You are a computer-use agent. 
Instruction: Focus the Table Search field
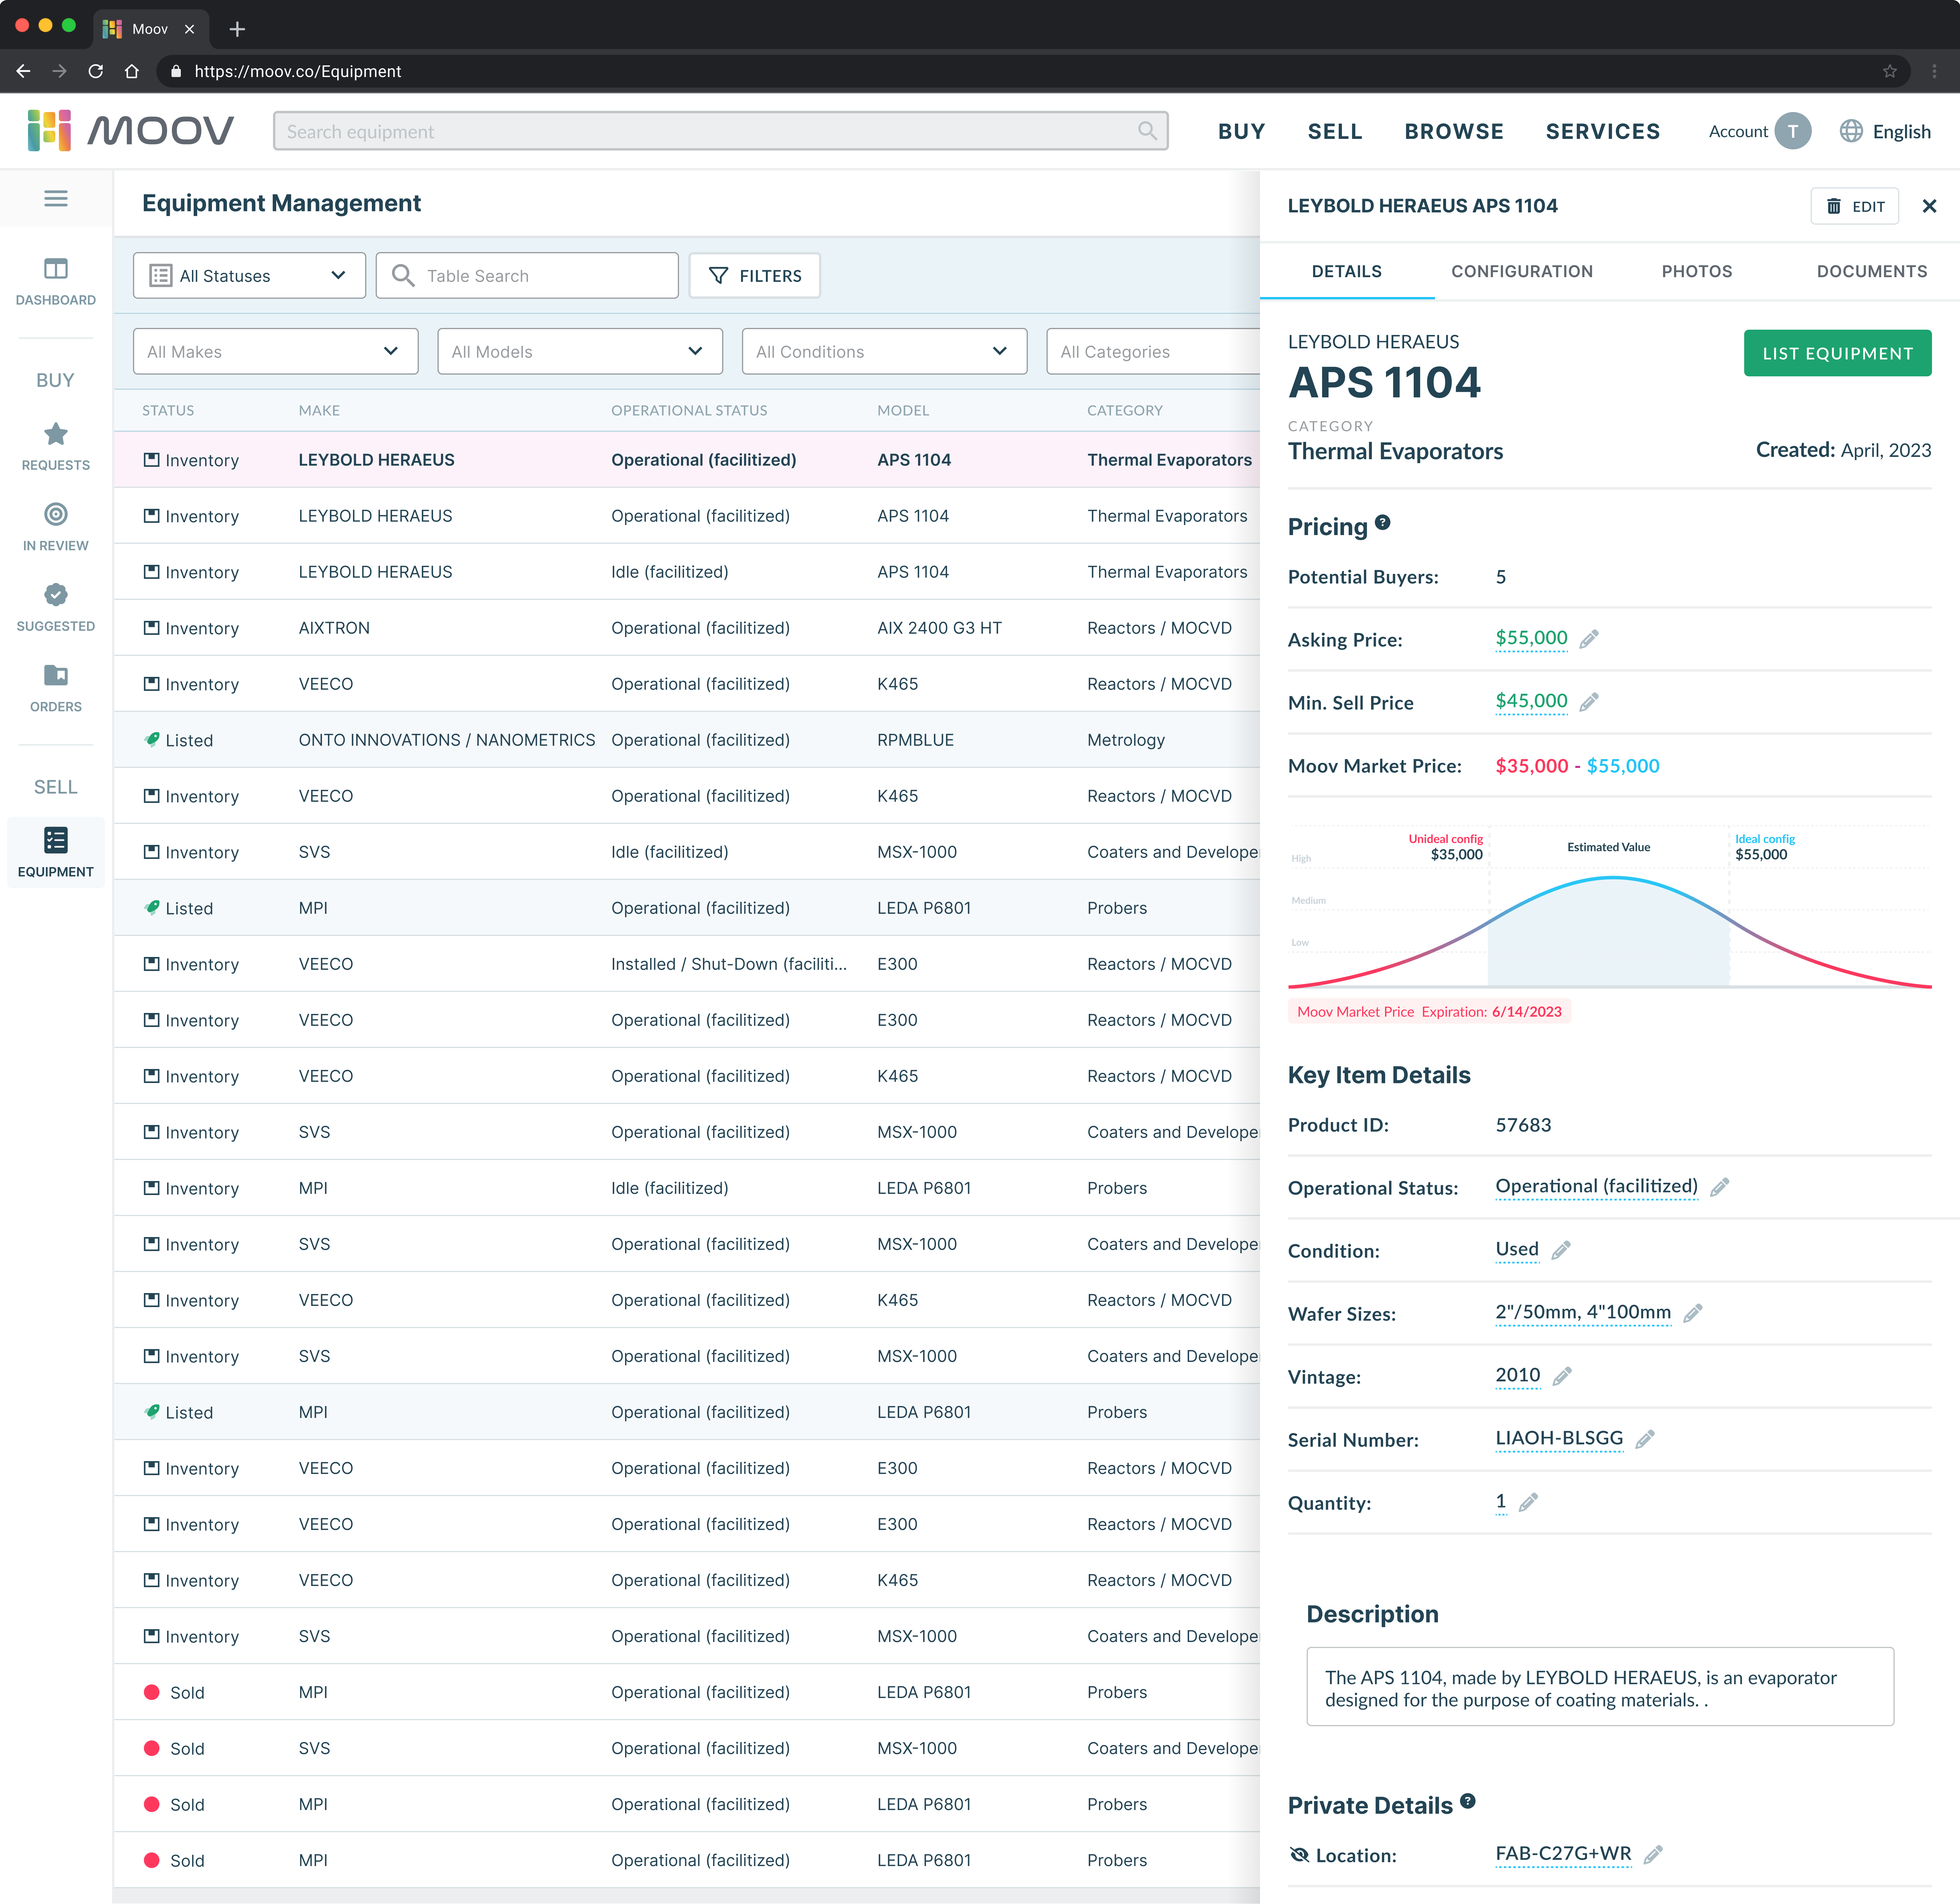(527, 275)
